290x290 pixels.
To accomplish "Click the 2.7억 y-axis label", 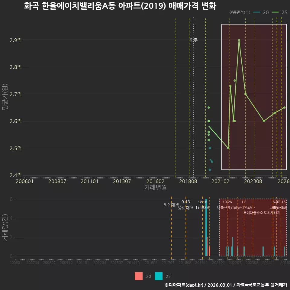I will (x=15, y=94).
